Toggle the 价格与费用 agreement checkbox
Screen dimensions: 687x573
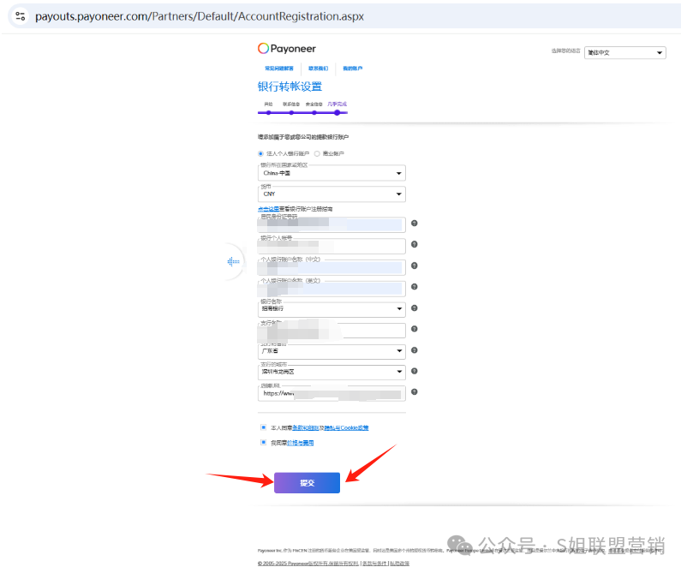pos(263,443)
